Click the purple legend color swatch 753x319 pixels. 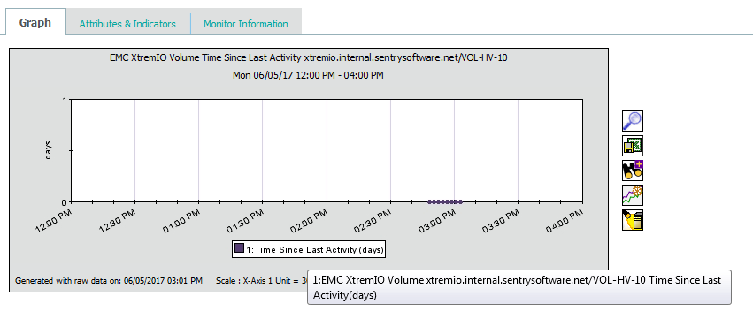point(239,248)
